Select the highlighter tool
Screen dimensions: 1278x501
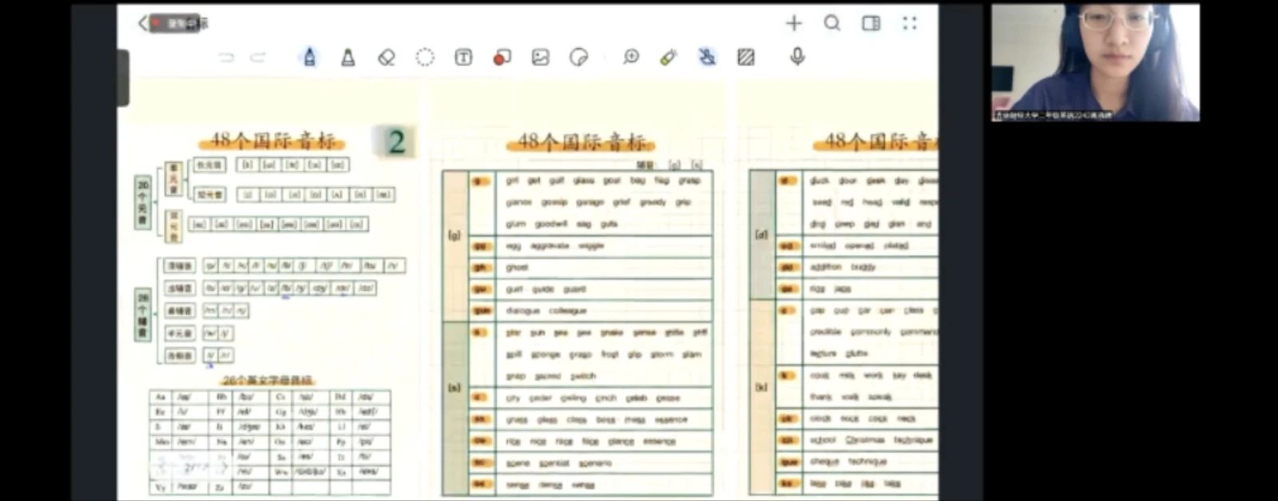coord(348,57)
